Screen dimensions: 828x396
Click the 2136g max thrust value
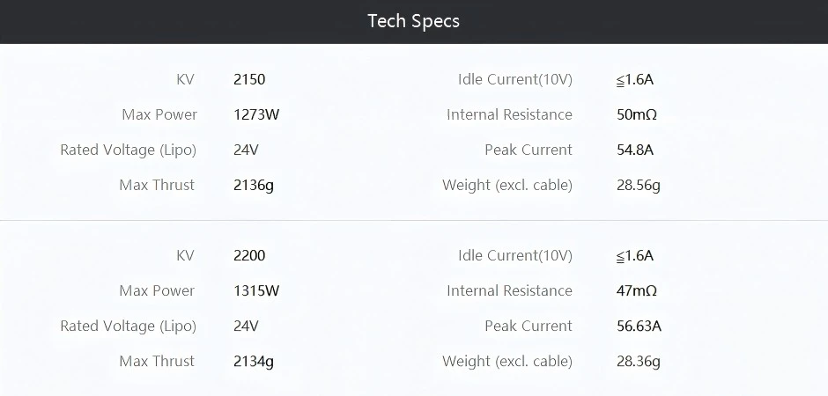click(x=254, y=185)
